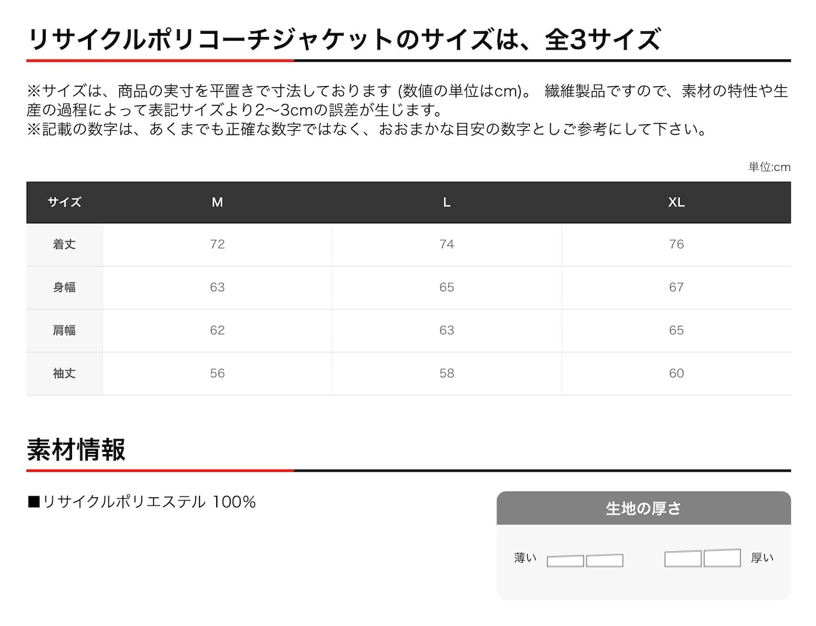The width and height of the screenshot is (816, 626).
Task: Click the 62 value for M 肩幅
Action: pyautogui.click(x=217, y=330)
